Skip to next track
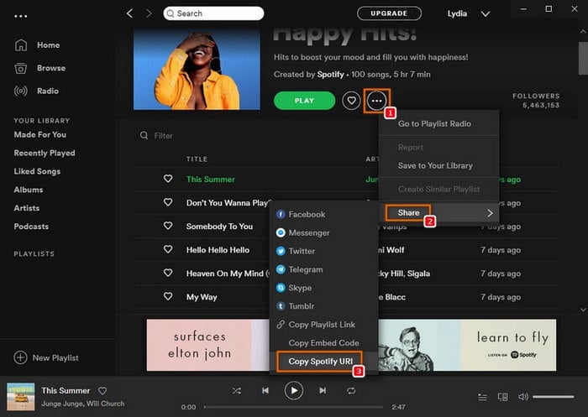Screen dimensions: 588x417 [x=323, y=391]
